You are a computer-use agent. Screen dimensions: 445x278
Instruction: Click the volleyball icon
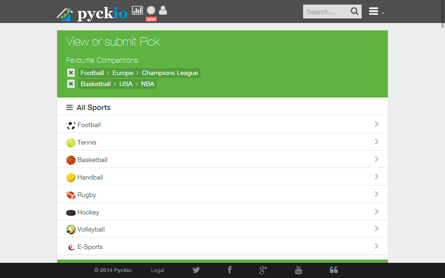[x=70, y=230]
